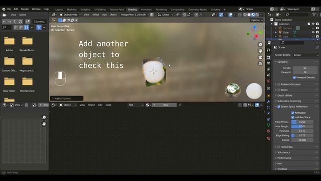Expand the Depth of Field panel
Screen dimensions: 321x181
tap(285, 96)
